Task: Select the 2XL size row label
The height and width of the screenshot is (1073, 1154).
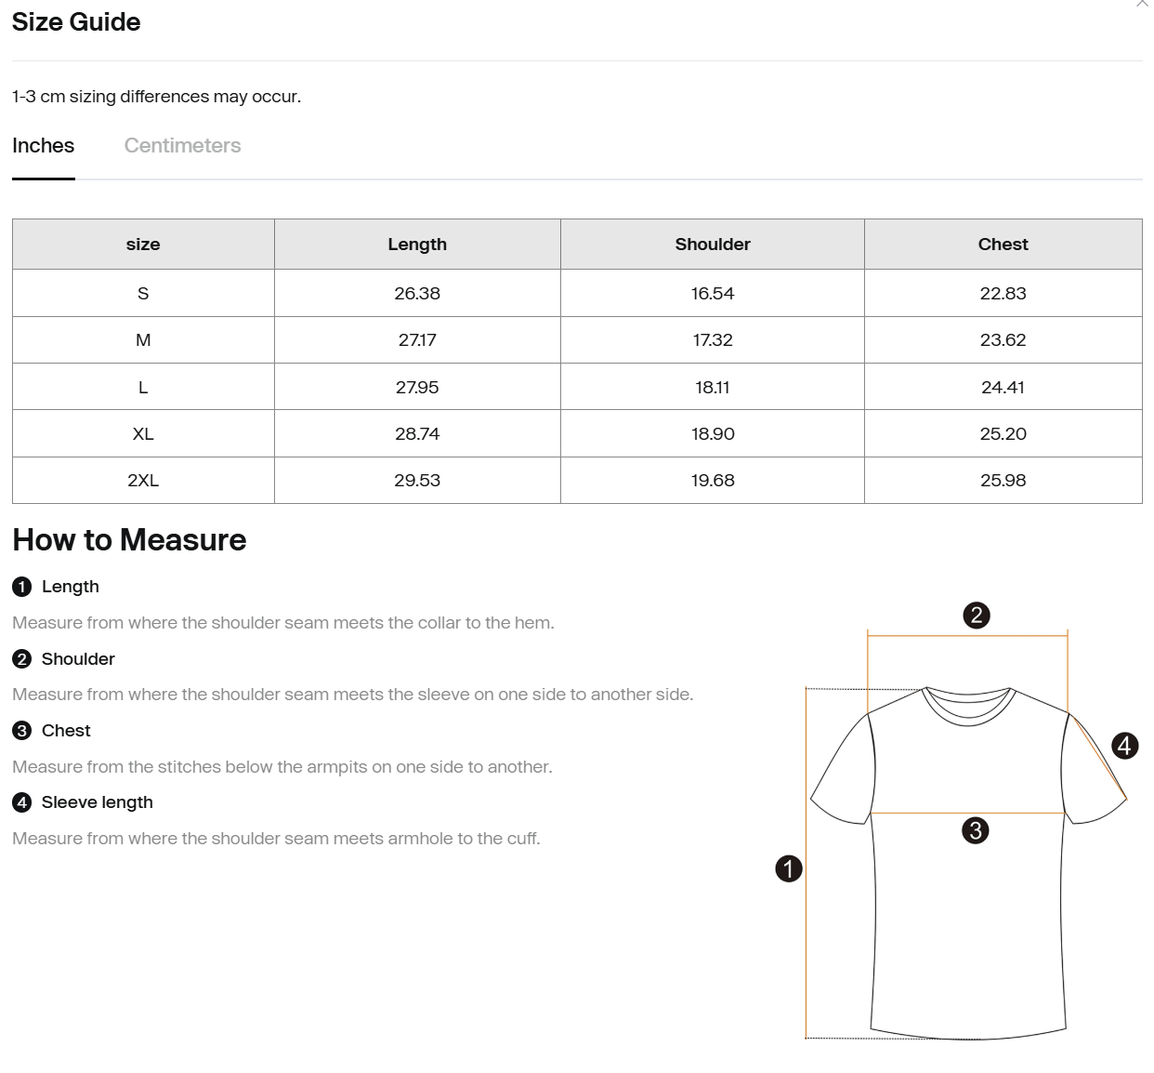Action: (143, 481)
